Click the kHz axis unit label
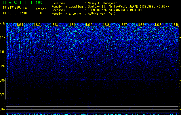Screen dimensions: 181x115 [3, 23]
